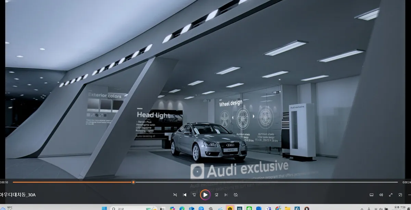Open the Windows Start menu
The image size is (411, 210).
click(x=104, y=208)
